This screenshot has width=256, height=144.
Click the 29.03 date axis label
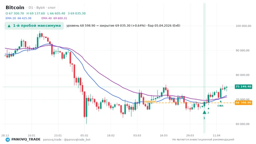point(190,136)
